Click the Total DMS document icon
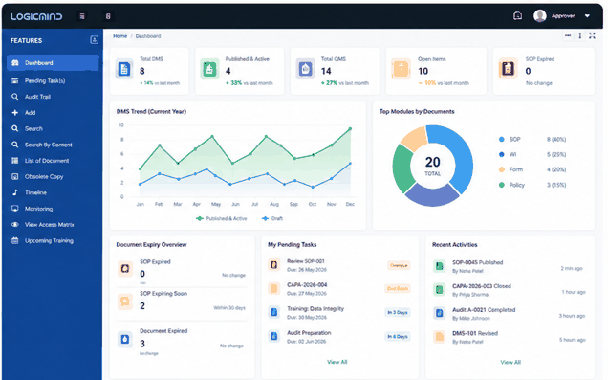 pyautogui.click(x=124, y=69)
